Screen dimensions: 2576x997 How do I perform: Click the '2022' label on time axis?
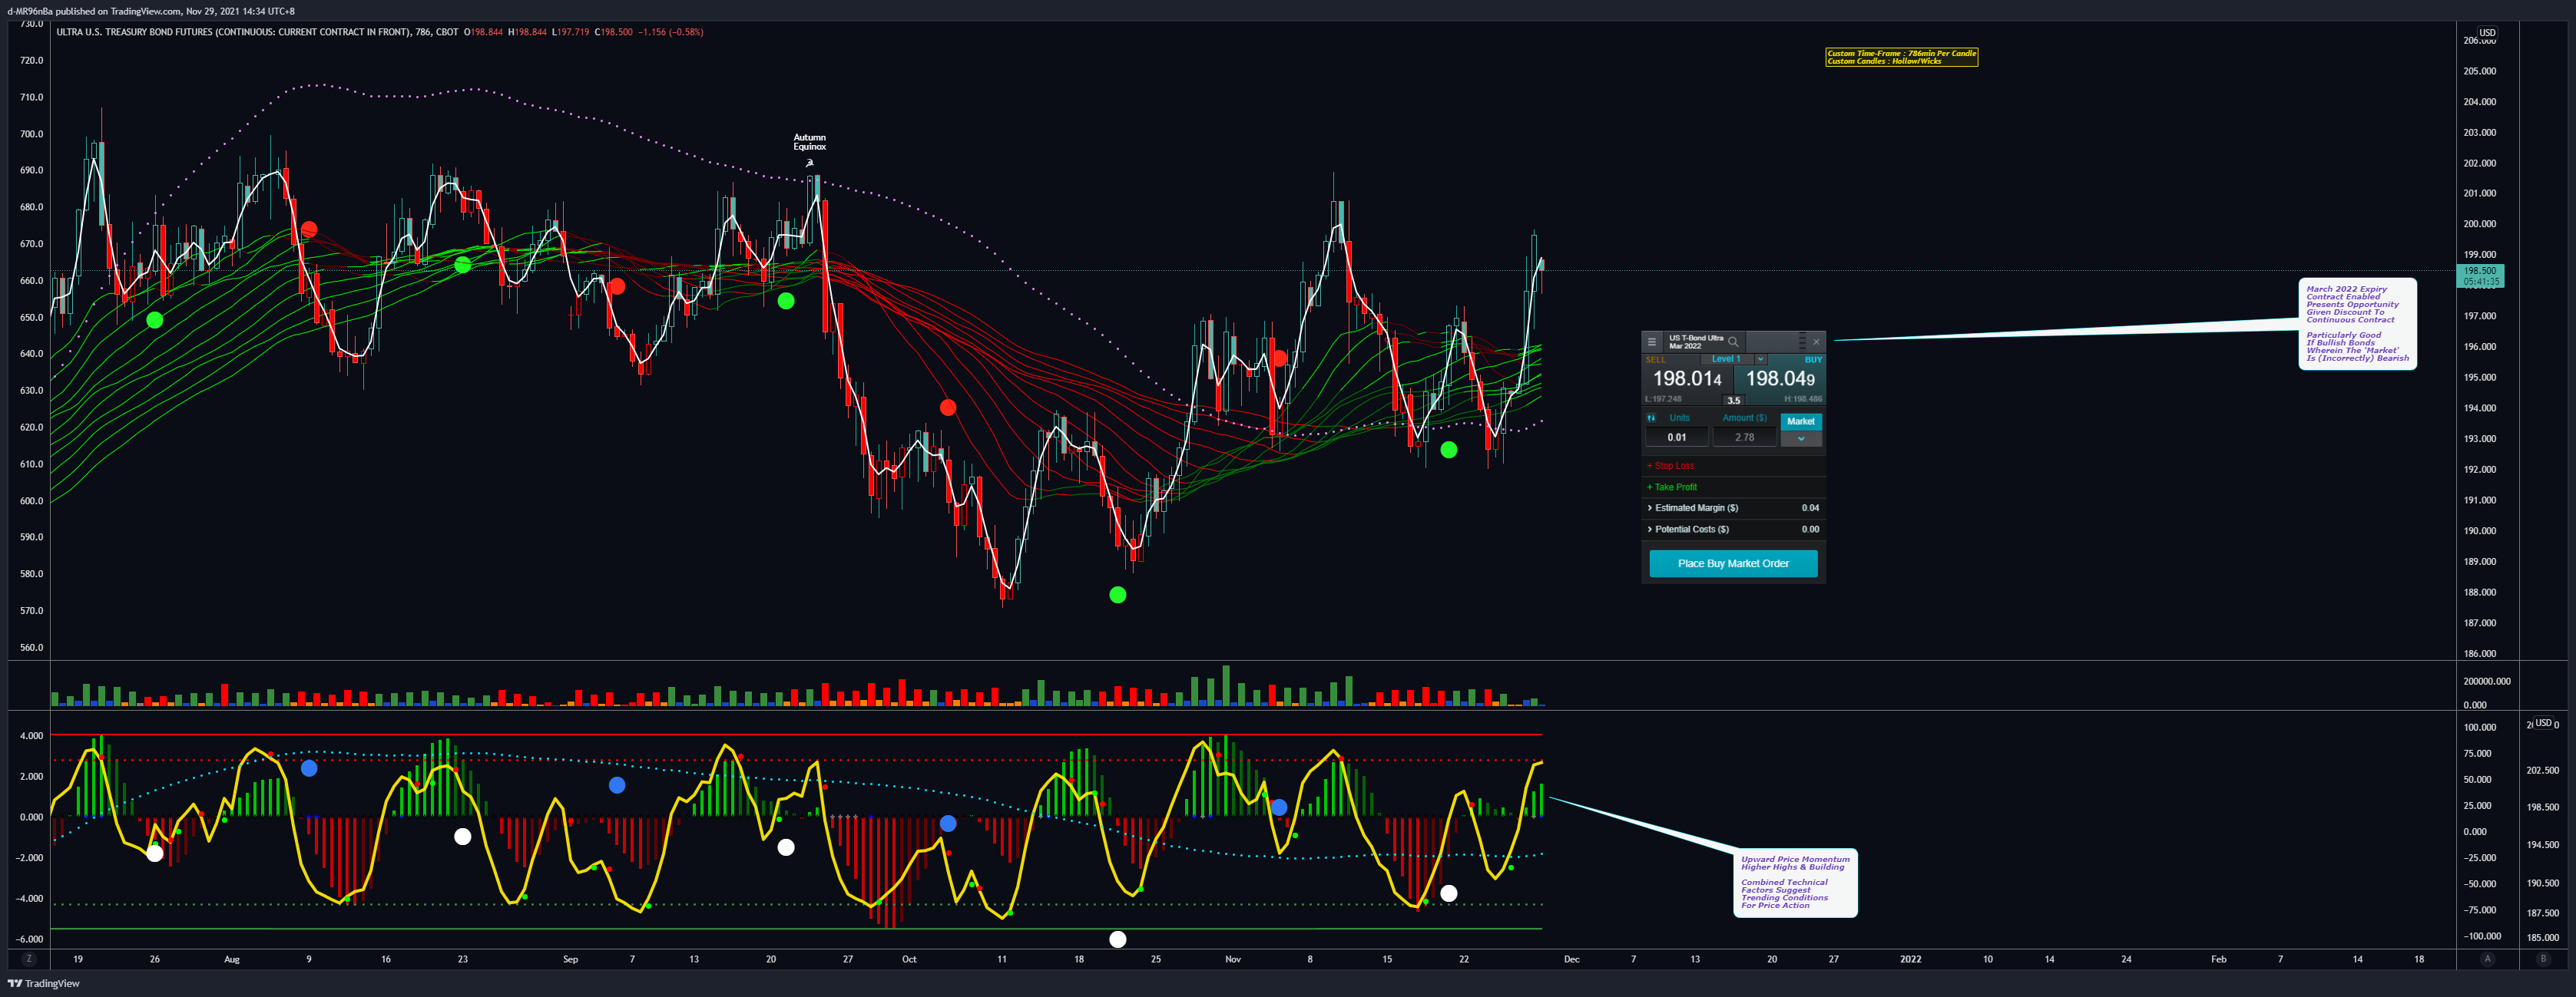(1910, 960)
